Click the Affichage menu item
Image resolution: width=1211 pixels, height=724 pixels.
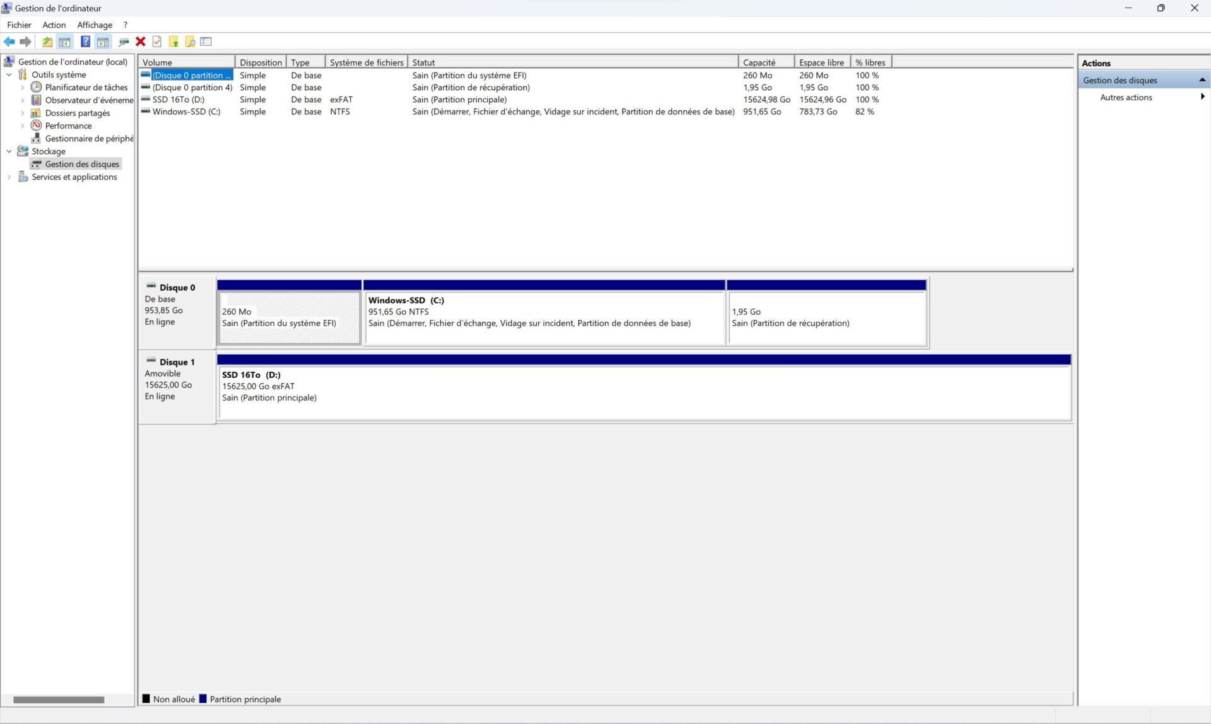(x=94, y=24)
